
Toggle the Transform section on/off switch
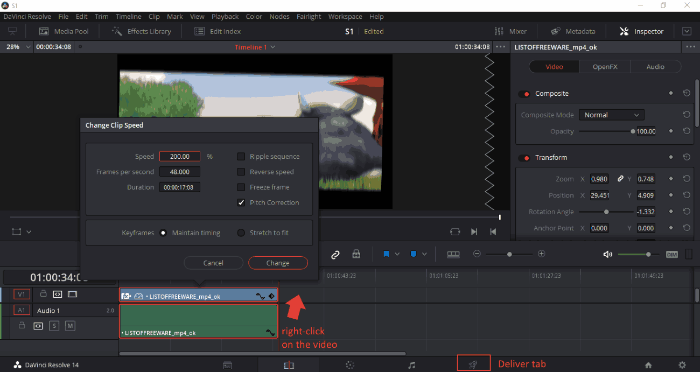click(x=524, y=158)
